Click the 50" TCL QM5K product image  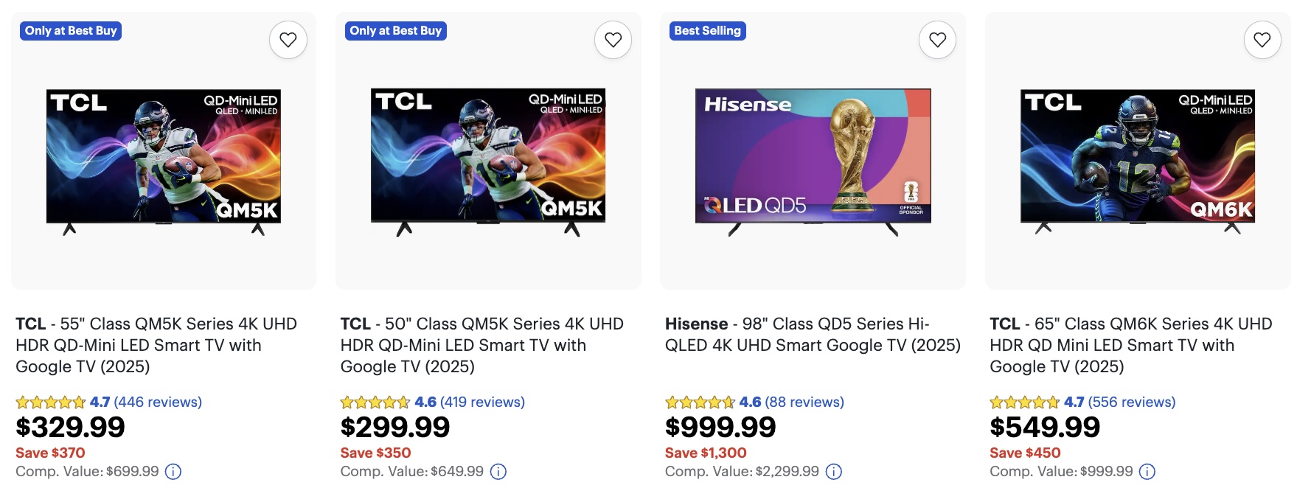pos(489,156)
